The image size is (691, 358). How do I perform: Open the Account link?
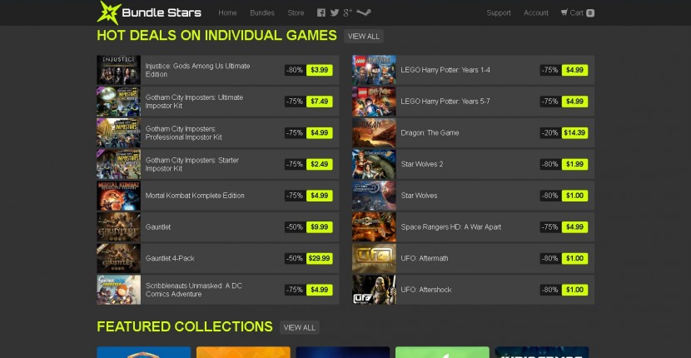coord(536,12)
